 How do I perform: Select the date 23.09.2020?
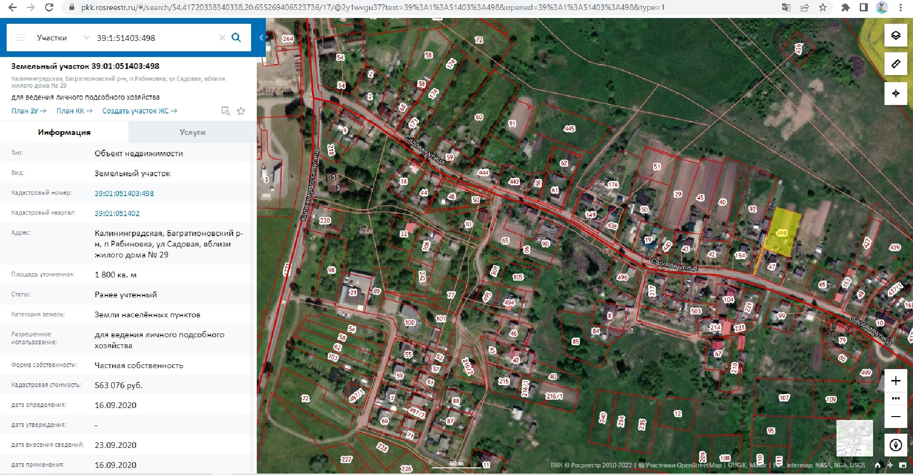pos(116,445)
